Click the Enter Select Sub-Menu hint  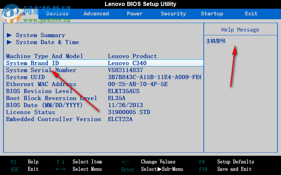[x=152, y=169]
